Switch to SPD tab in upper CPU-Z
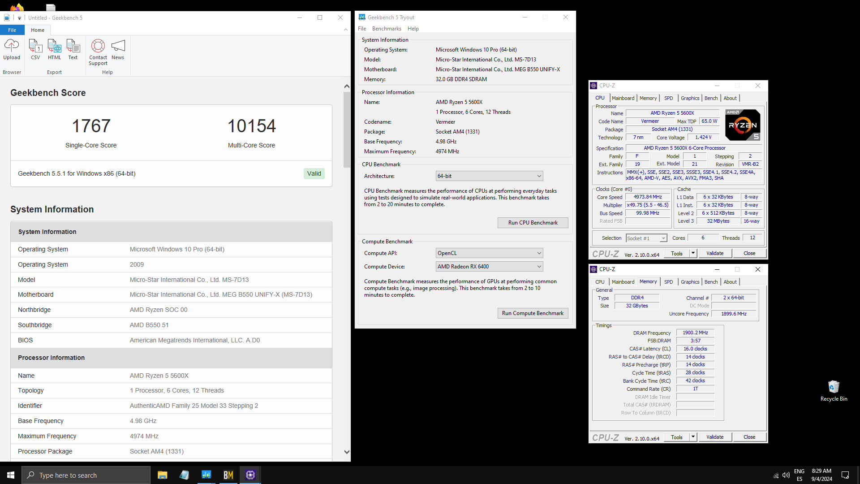Image resolution: width=860 pixels, height=484 pixels. pyautogui.click(x=668, y=98)
